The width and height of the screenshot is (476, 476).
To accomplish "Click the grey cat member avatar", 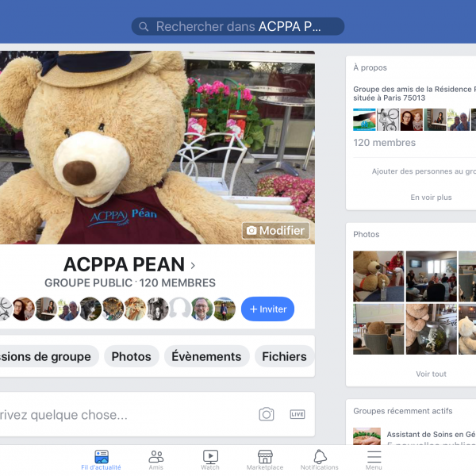I will pos(90,309).
